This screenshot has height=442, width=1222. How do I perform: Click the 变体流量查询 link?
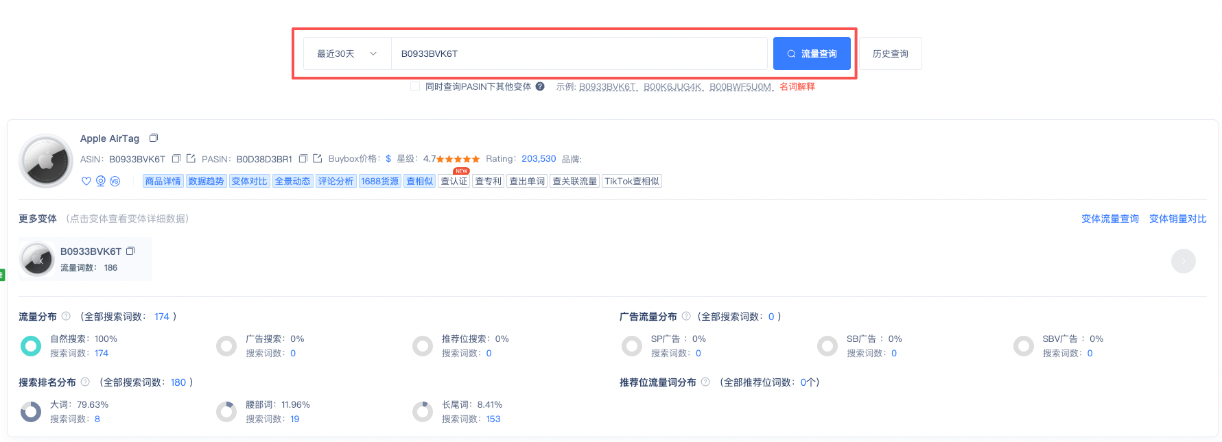1109,219
